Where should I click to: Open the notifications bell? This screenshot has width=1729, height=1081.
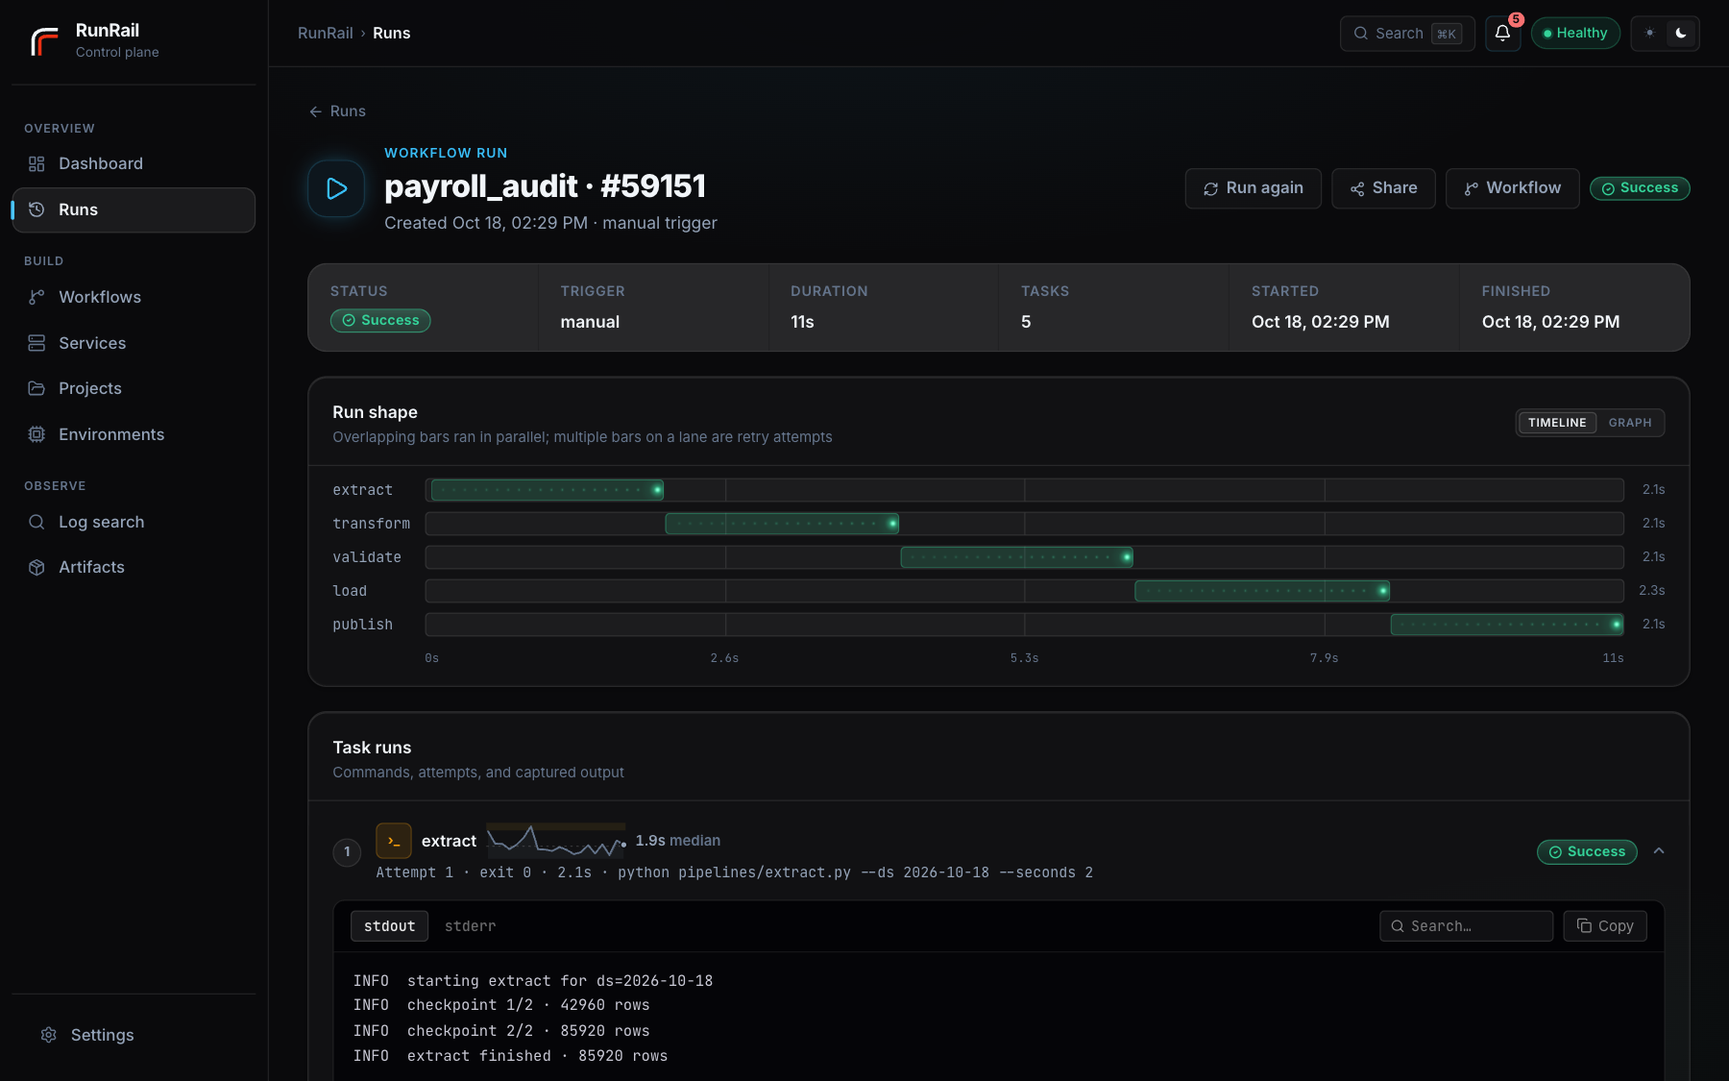click(1502, 34)
